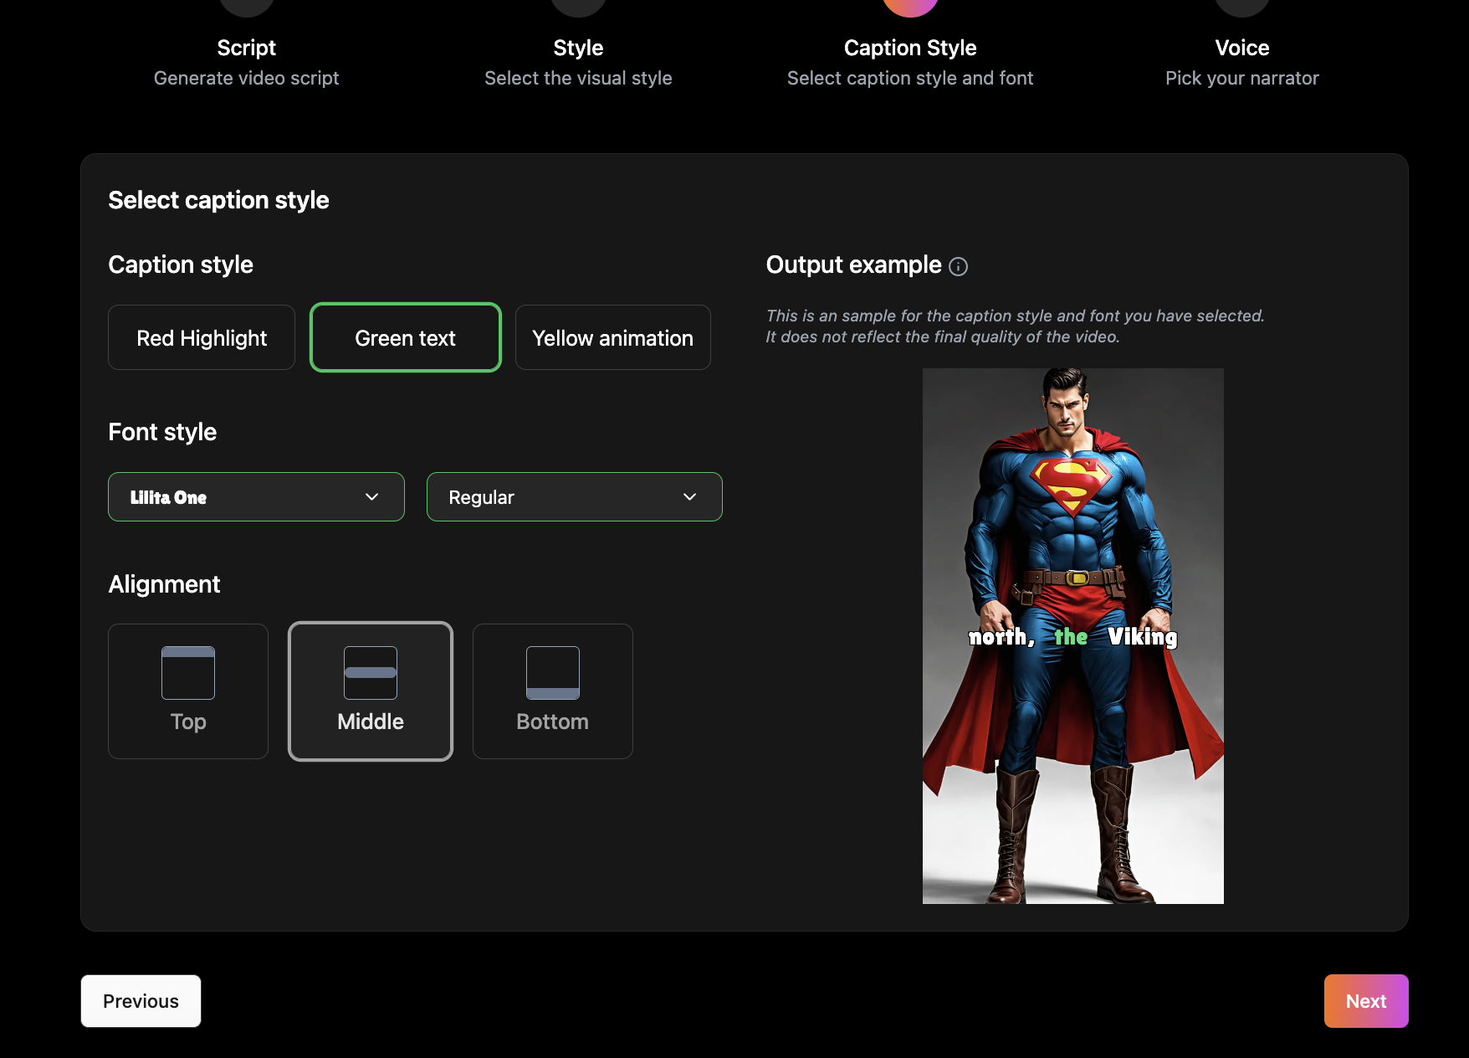Select the Bottom alignment icon
Image resolution: width=1469 pixels, height=1058 pixels.
point(553,673)
